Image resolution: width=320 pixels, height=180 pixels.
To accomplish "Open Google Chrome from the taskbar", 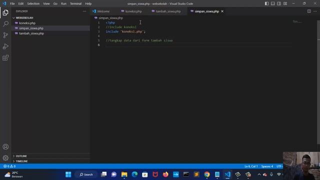I will tap(206, 174).
